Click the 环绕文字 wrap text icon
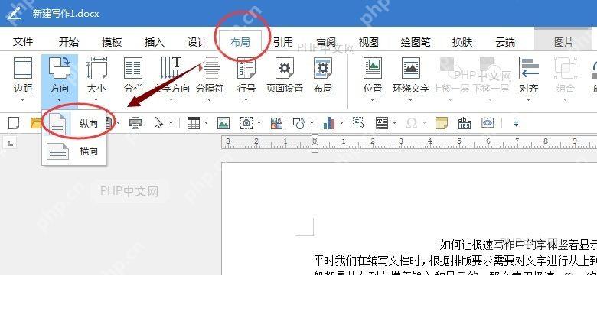This screenshot has width=597, height=321. (411, 68)
